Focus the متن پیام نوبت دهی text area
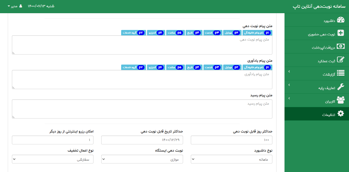Image resolution: width=349 pixels, height=172 pixels. coord(142,45)
